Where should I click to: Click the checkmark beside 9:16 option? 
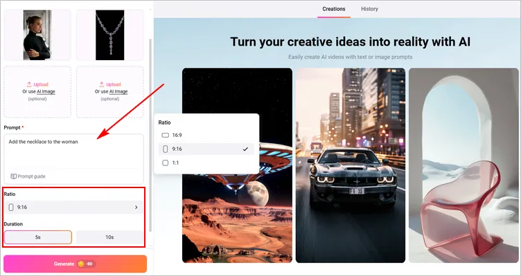[245, 149]
